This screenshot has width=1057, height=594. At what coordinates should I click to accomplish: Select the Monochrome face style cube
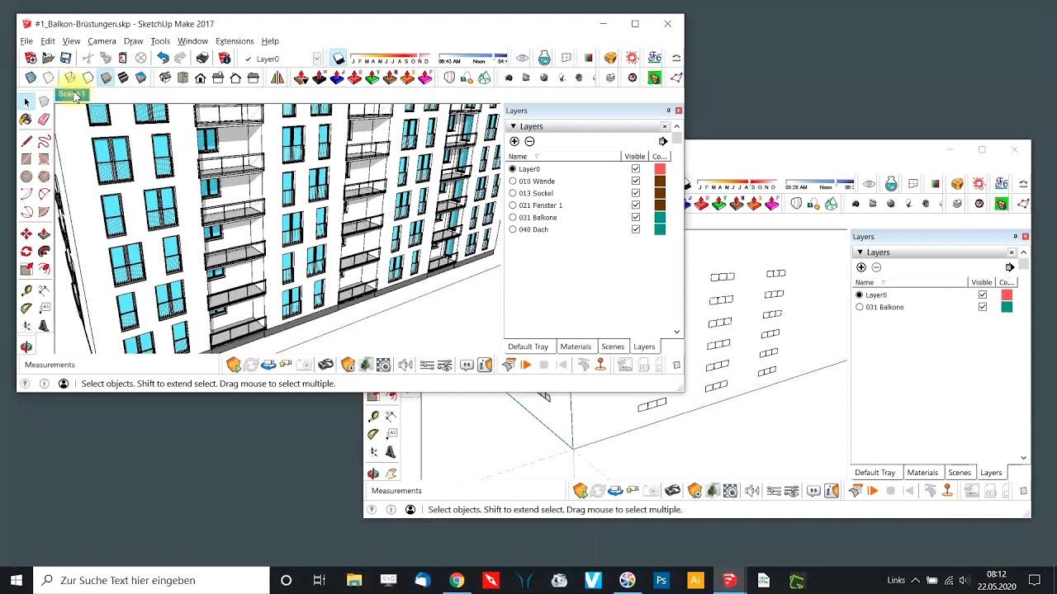[140, 78]
